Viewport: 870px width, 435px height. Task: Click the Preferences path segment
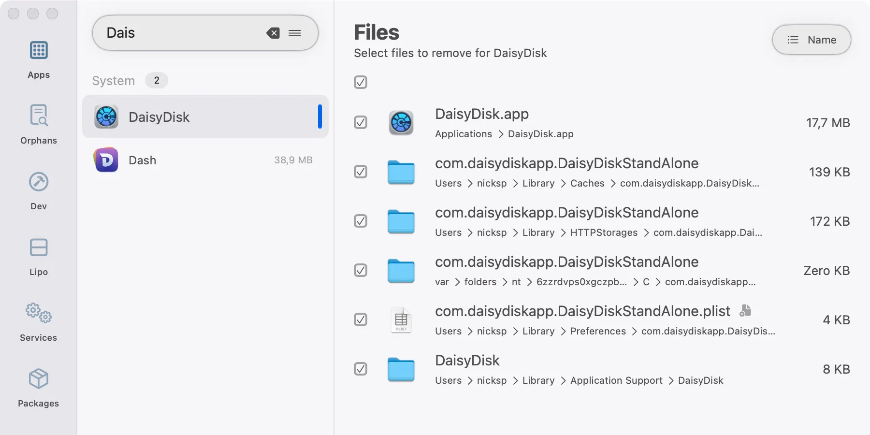pyautogui.click(x=598, y=331)
